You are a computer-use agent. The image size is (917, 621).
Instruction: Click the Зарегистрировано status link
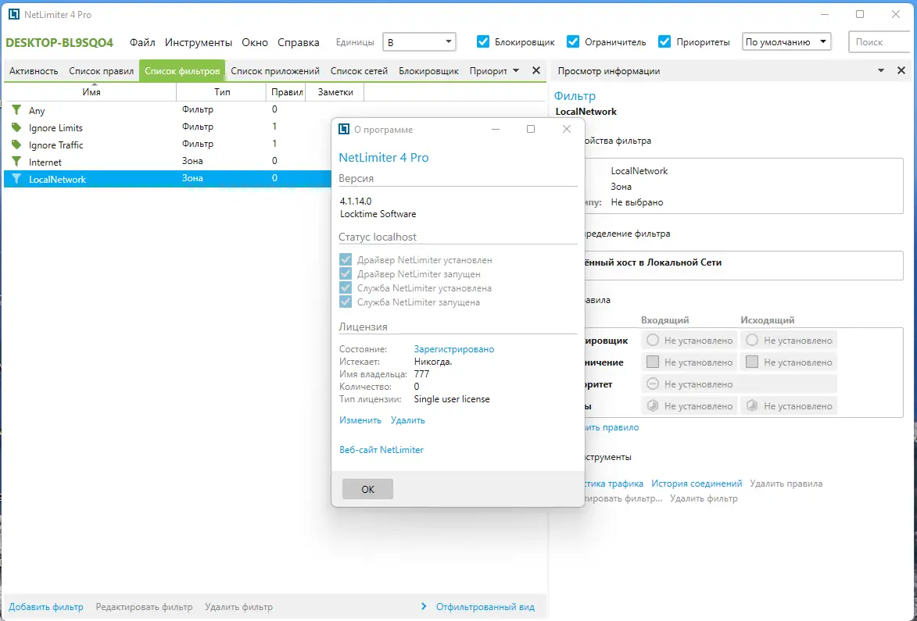click(454, 348)
